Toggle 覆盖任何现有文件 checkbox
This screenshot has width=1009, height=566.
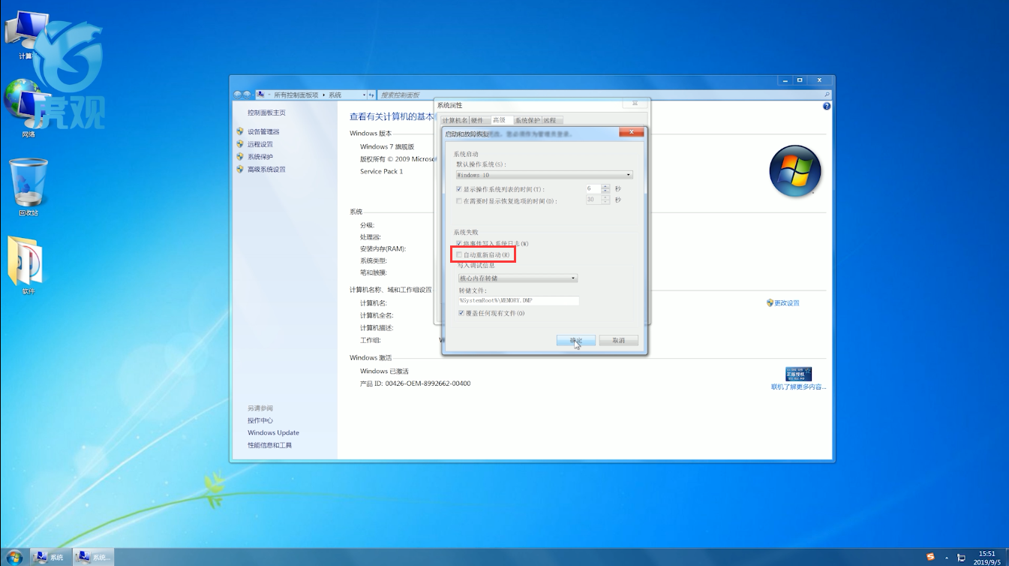pyautogui.click(x=461, y=314)
